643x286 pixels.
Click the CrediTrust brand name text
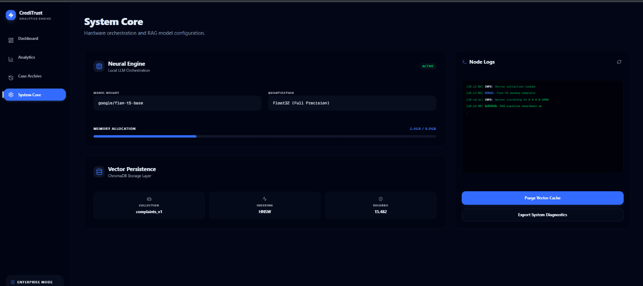[x=31, y=13]
